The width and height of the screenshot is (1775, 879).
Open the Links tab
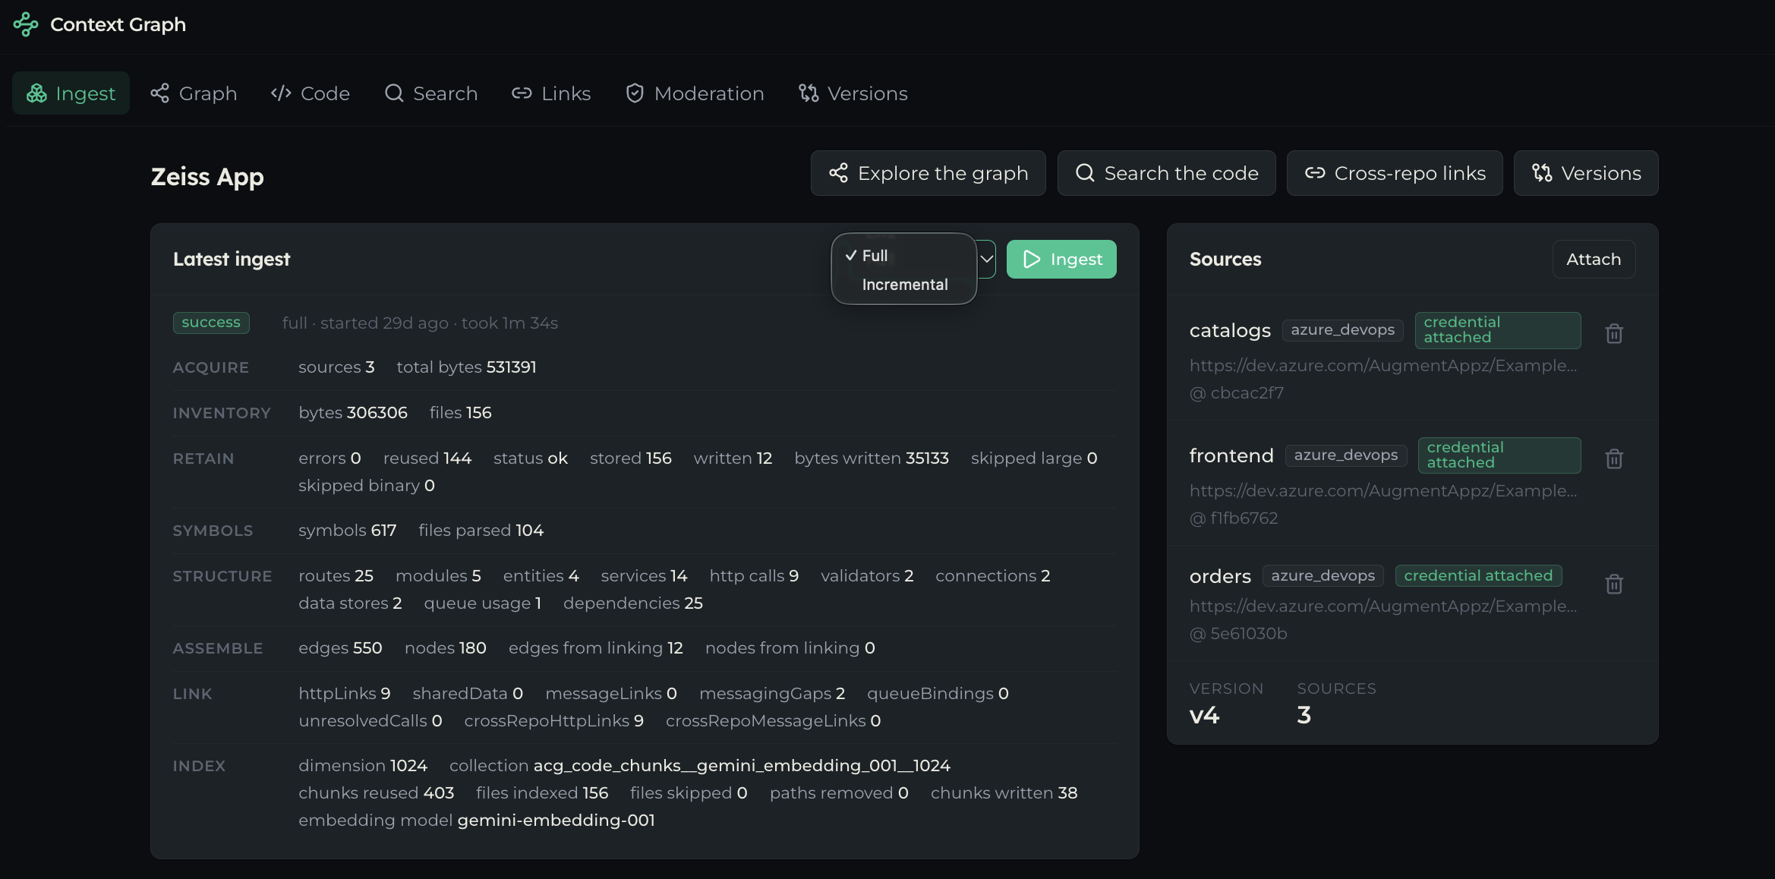tap(551, 93)
